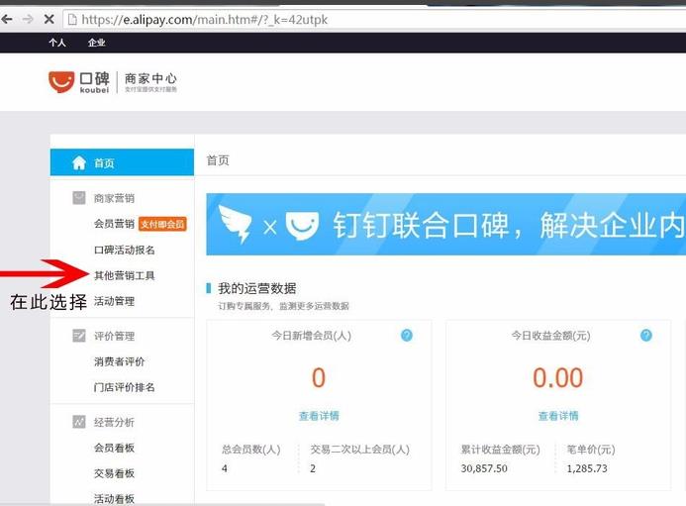
Task: Click the 经营分析 chart icon
Action: pyautogui.click(x=79, y=422)
